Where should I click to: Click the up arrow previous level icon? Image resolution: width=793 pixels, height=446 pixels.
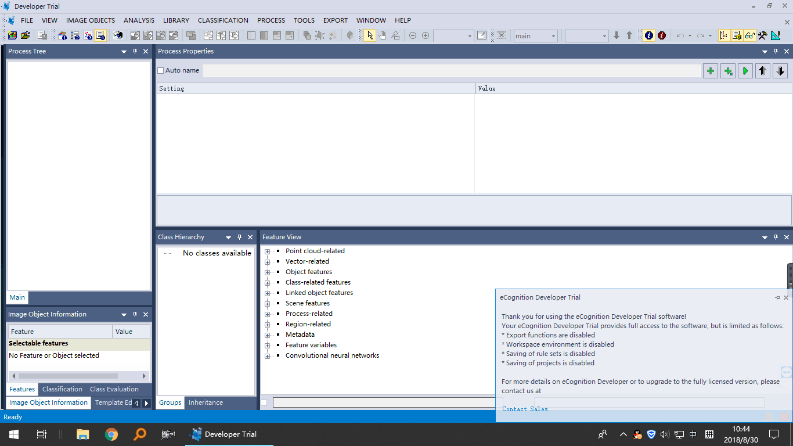click(x=629, y=35)
